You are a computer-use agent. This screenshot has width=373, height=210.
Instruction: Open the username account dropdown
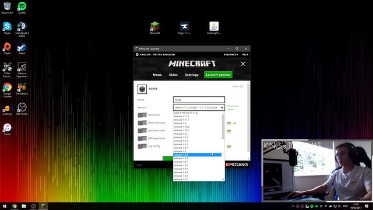[231, 54]
